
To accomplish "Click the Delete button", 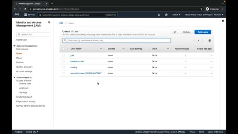I will 187,32.
